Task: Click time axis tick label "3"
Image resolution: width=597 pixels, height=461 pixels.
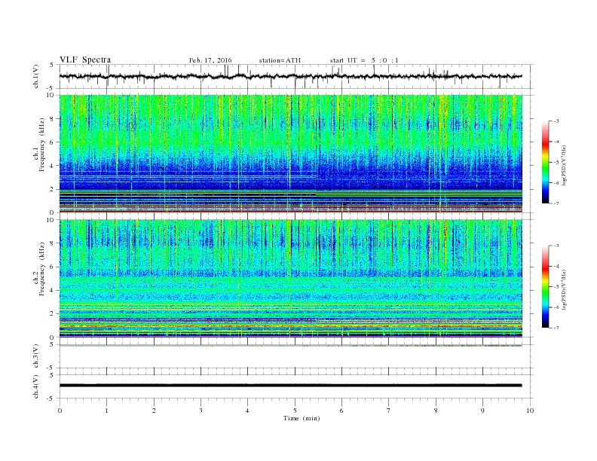Action: tap(201, 411)
